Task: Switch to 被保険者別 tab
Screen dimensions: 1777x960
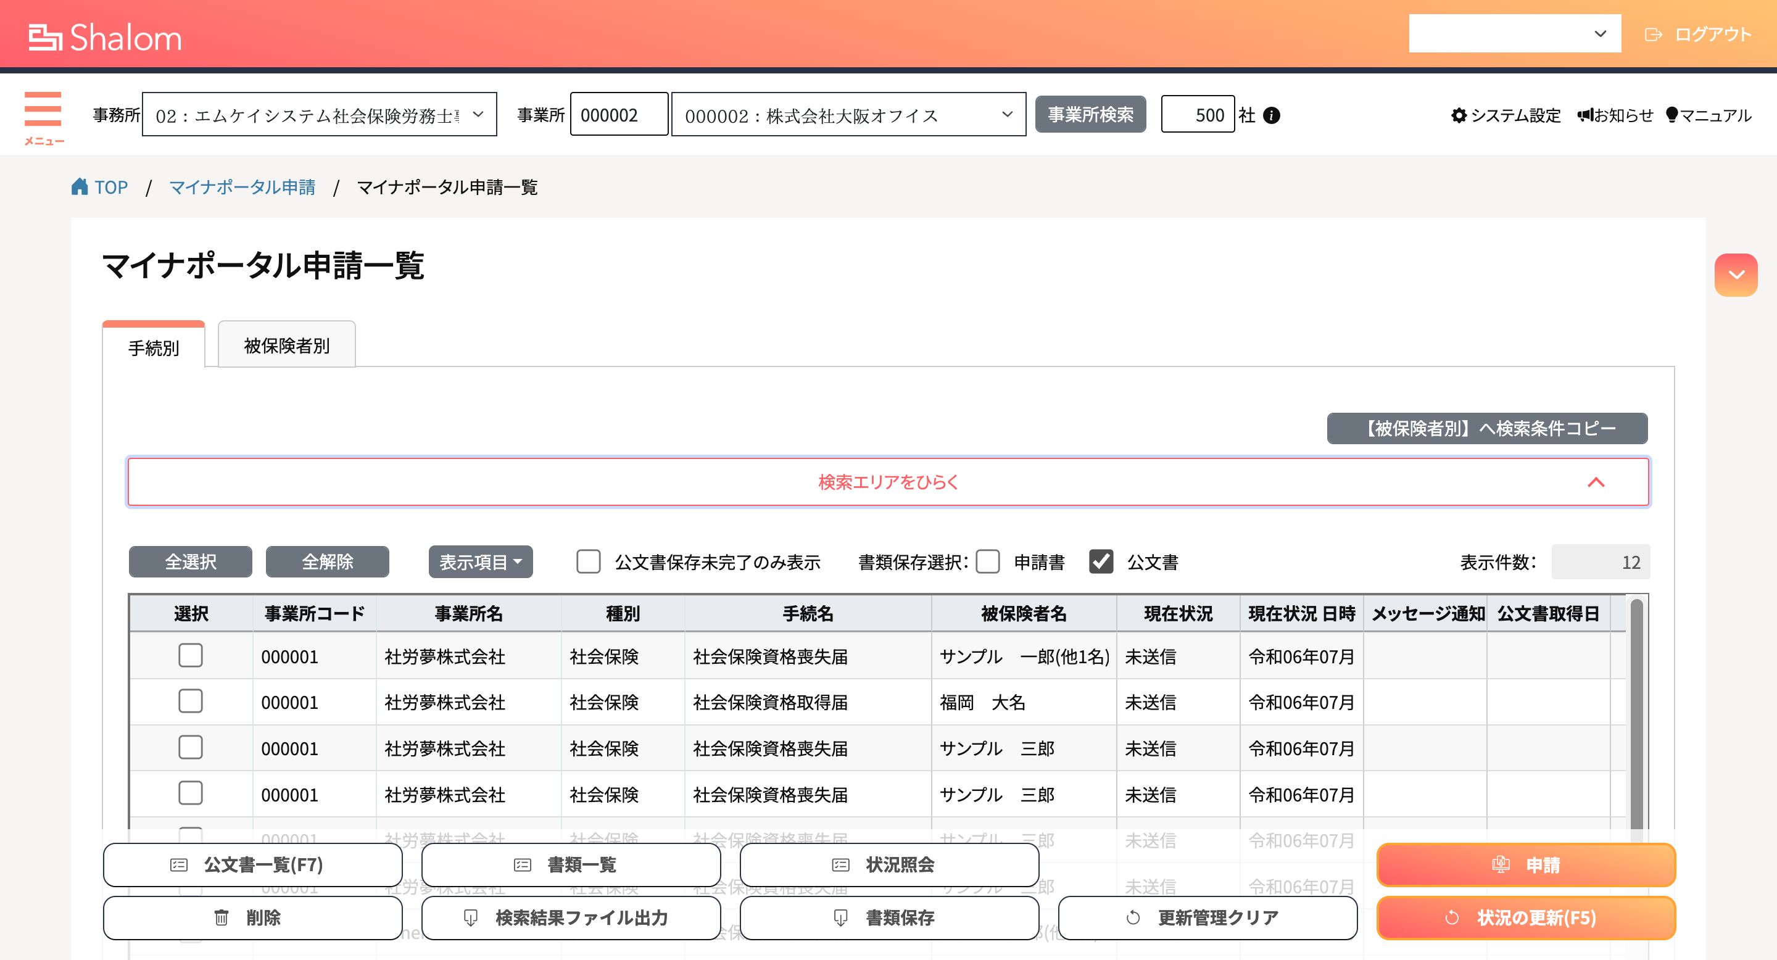Action: [287, 345]
